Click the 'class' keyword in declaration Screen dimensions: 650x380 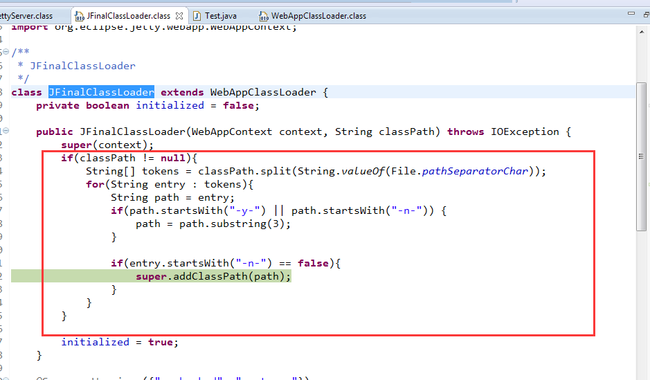point(26,92)
